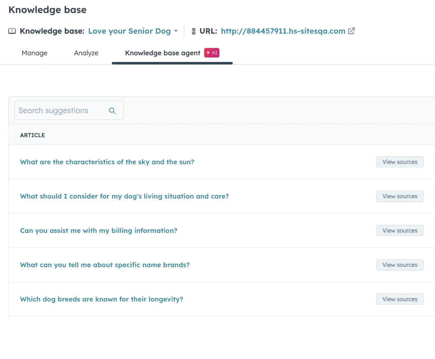This screenshot has width=435, height=359.
Task: Open the external link icon after URL
Action: [x=351, y=31]
